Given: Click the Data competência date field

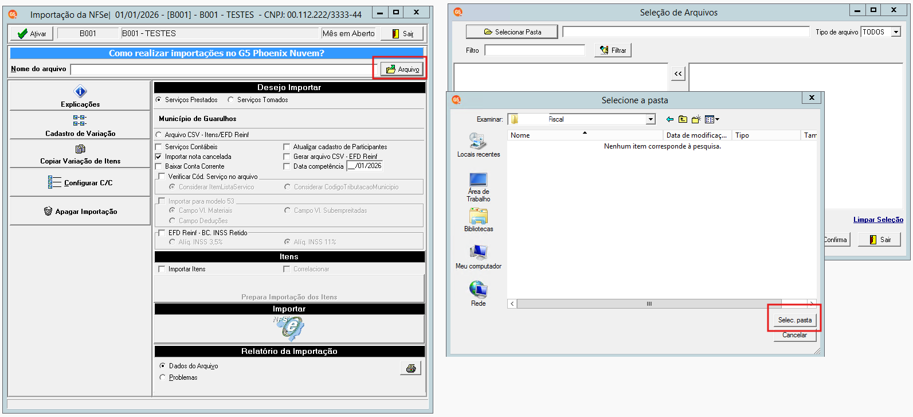Looking at the screenshot, I should click(365, 166).
